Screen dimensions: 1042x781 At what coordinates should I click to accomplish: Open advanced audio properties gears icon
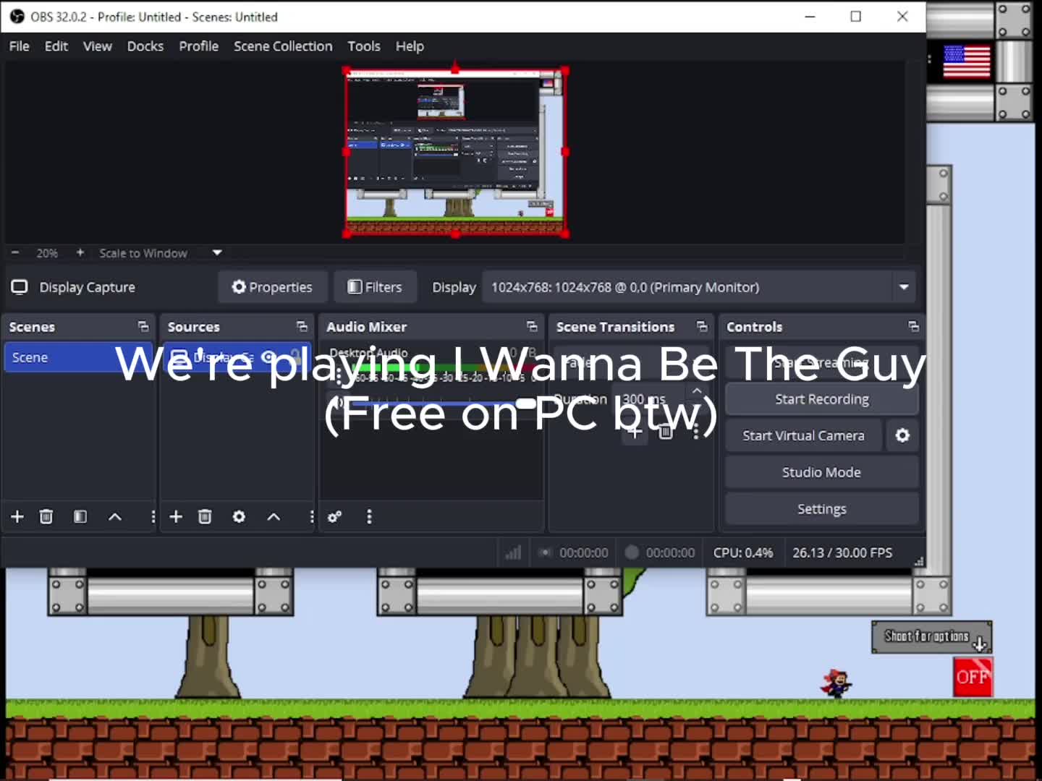[334, 516]
